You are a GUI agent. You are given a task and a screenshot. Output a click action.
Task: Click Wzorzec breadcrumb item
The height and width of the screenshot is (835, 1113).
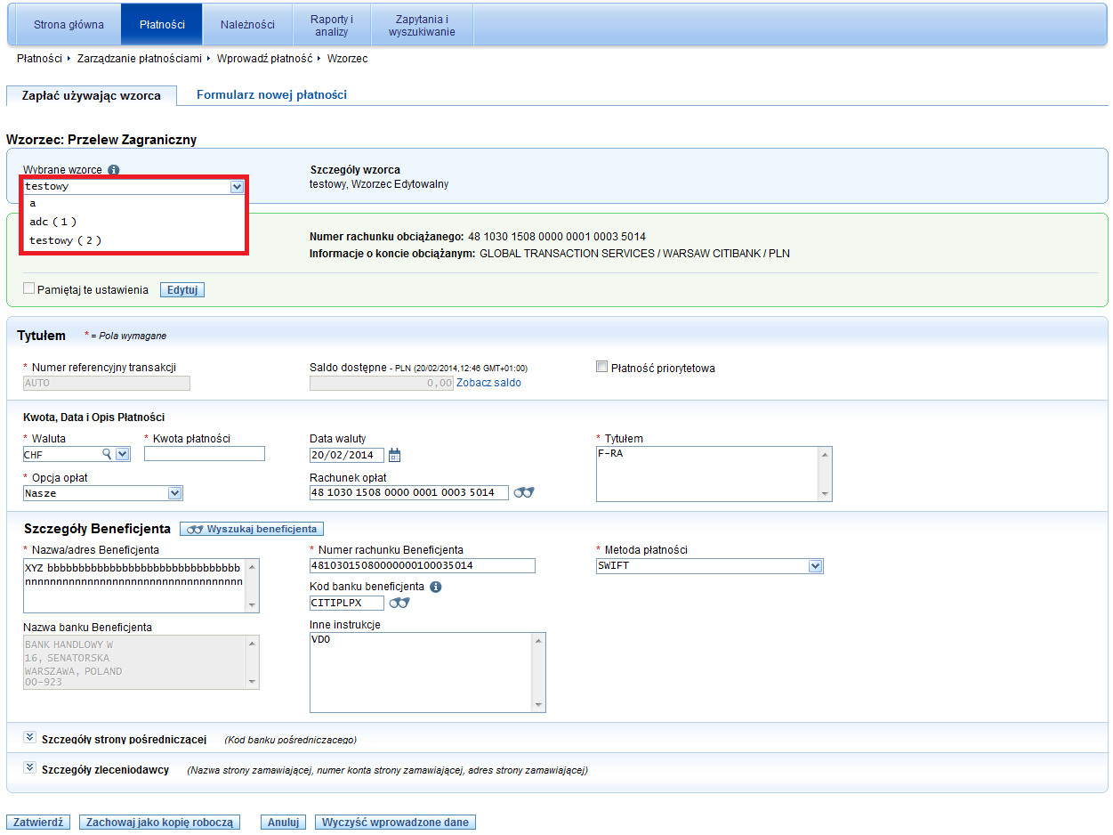[x=348, y=59]
